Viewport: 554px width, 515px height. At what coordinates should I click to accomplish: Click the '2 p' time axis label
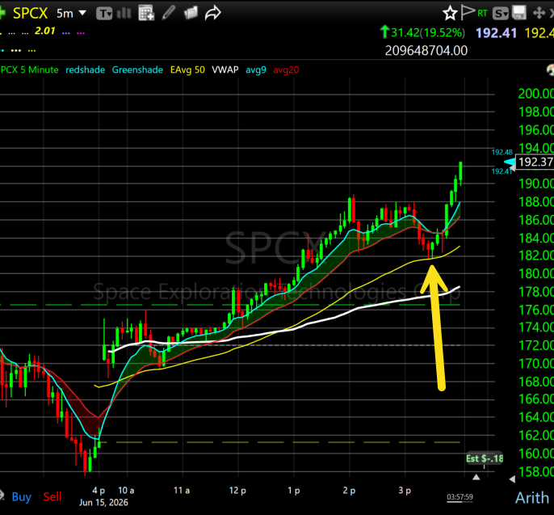349,490
